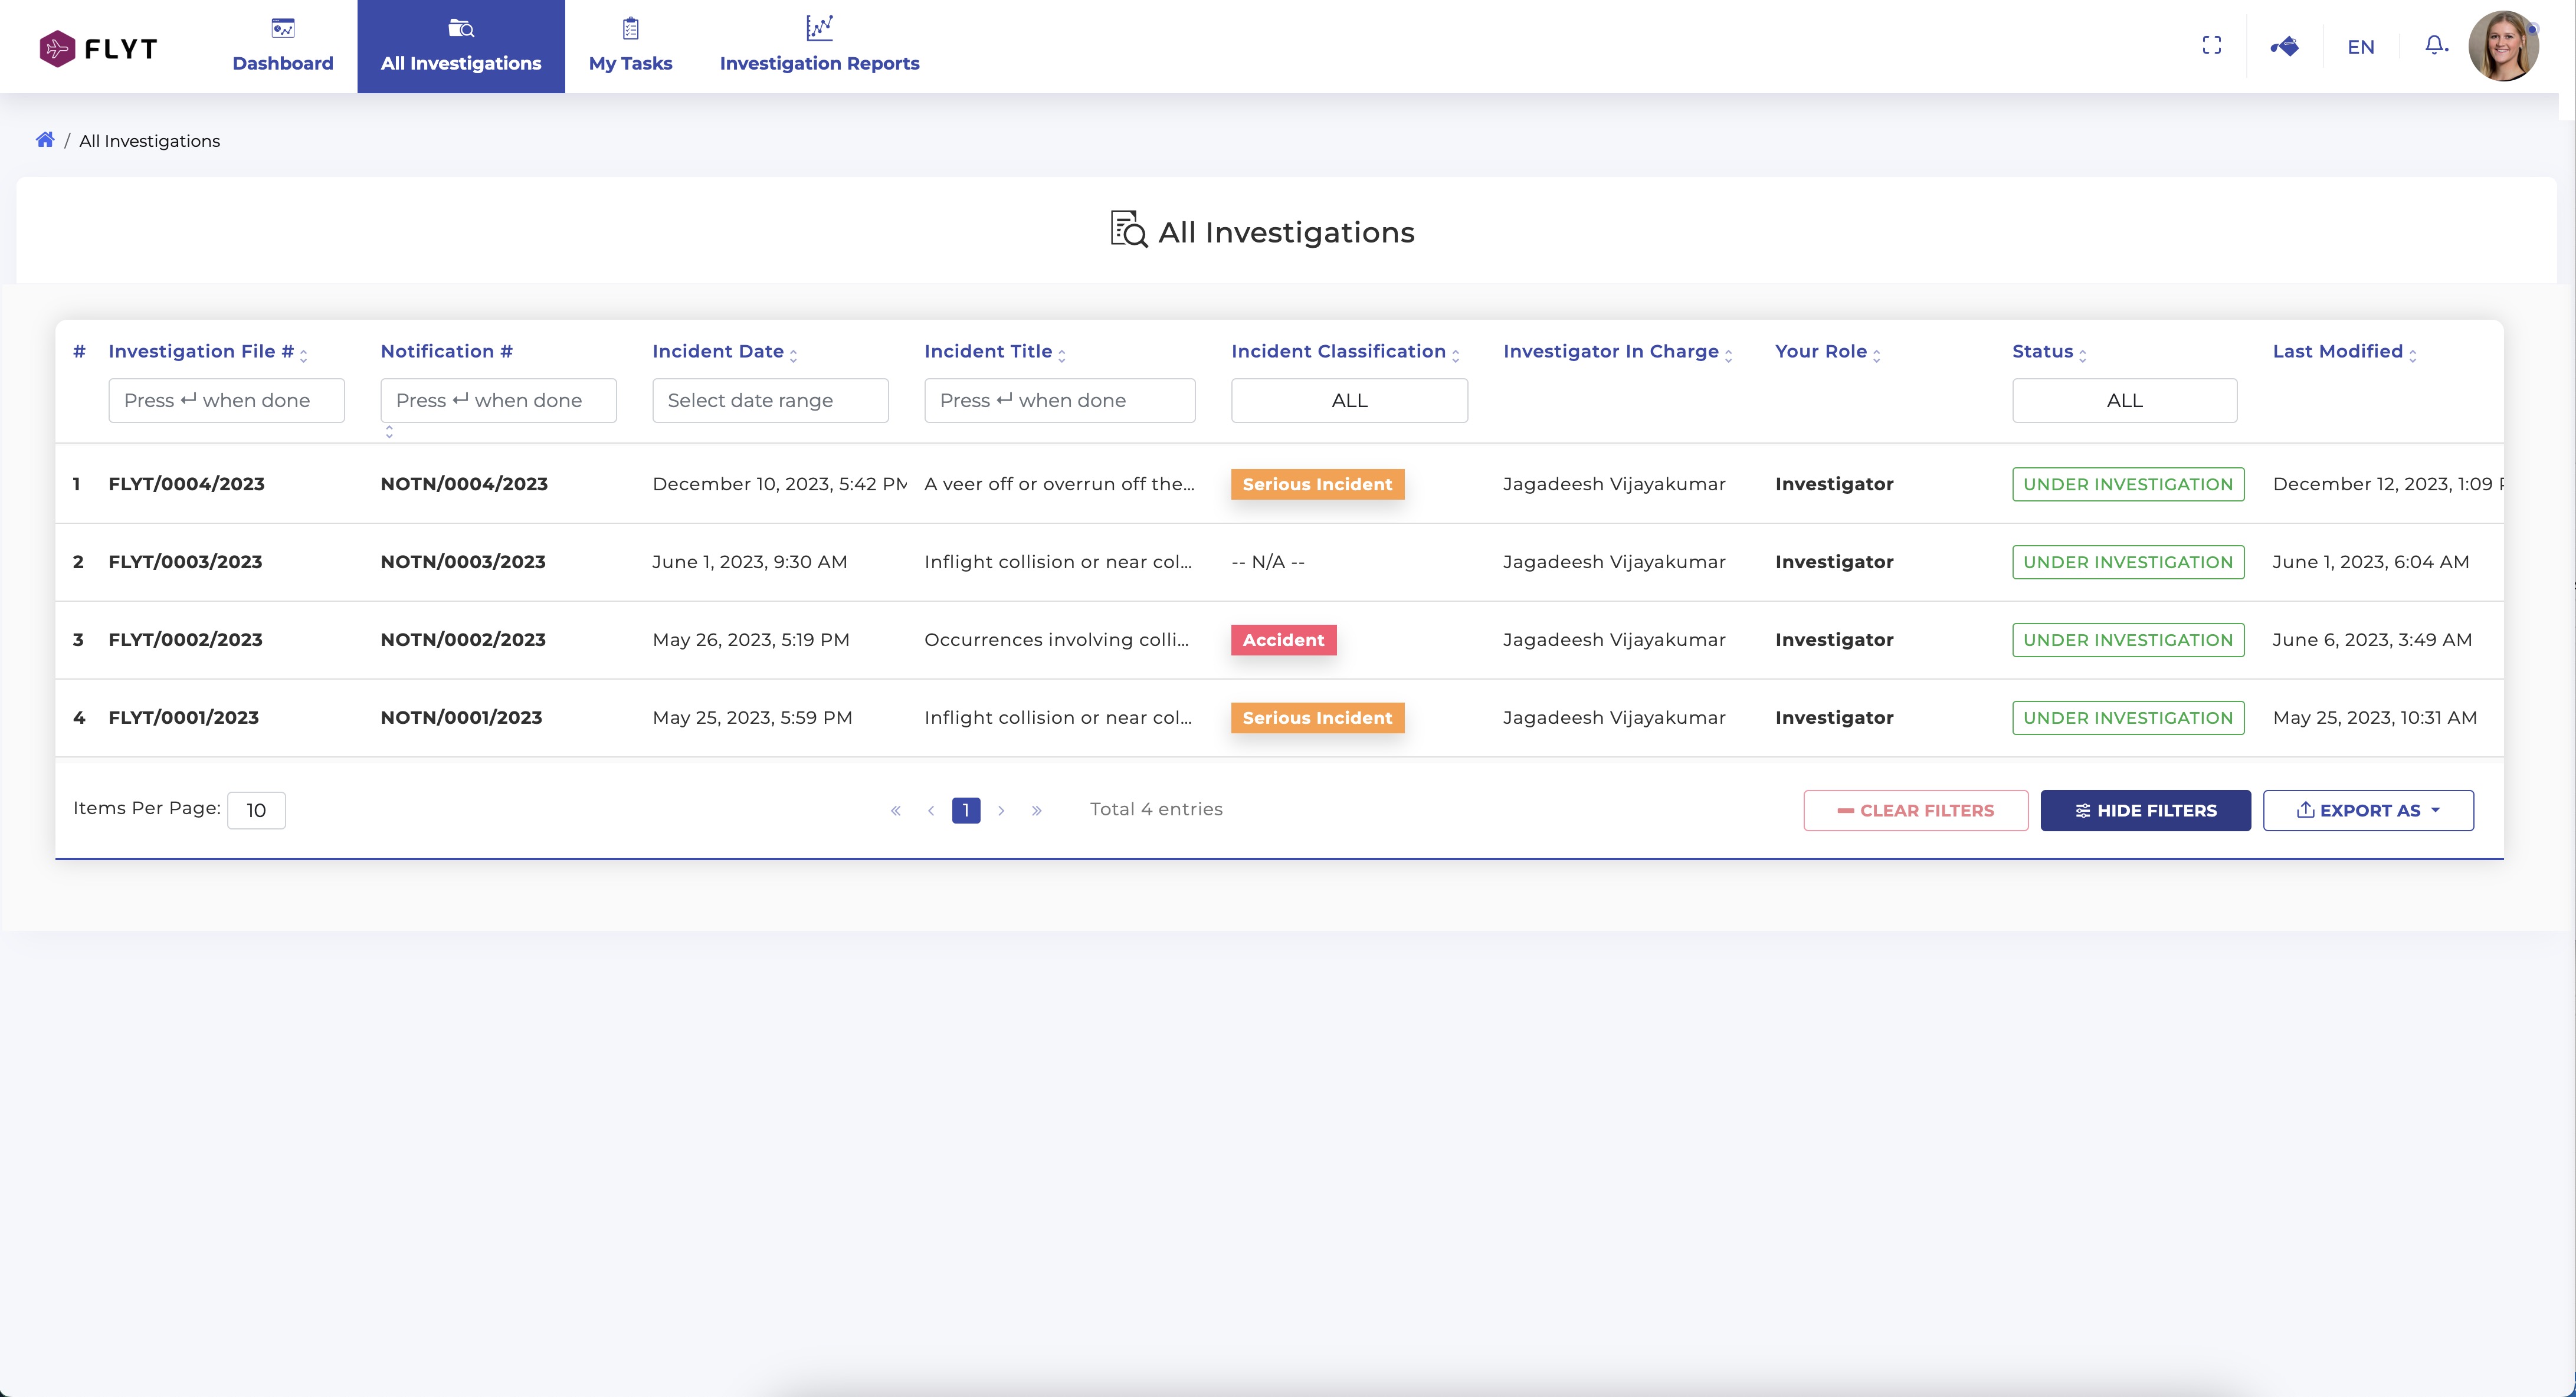
Task: Click the notification bell icon
Action: tap(2435, 46)
